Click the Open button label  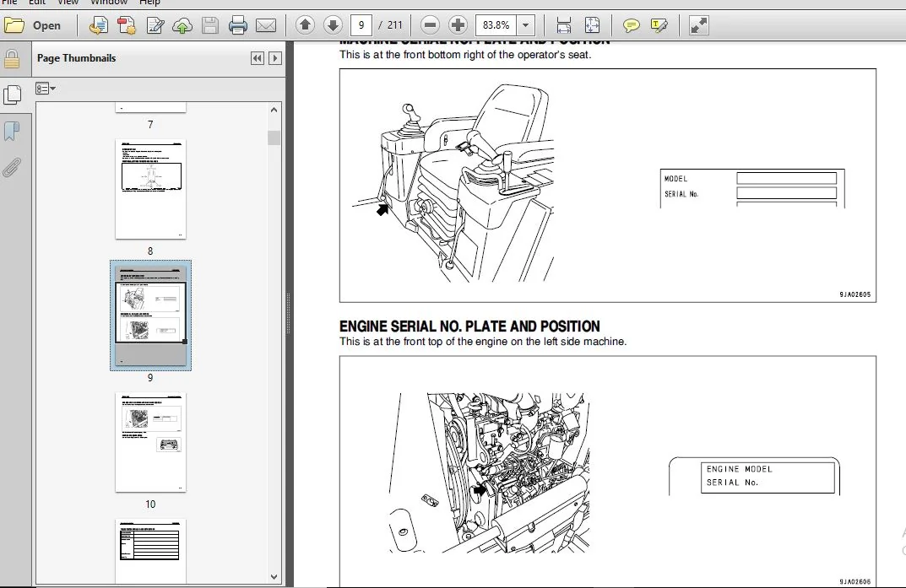[x=46, y=25]
